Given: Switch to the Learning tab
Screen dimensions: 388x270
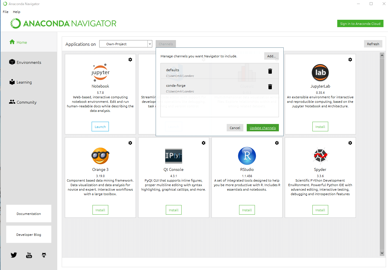Looking at the screenshot, I should (29, 82).
